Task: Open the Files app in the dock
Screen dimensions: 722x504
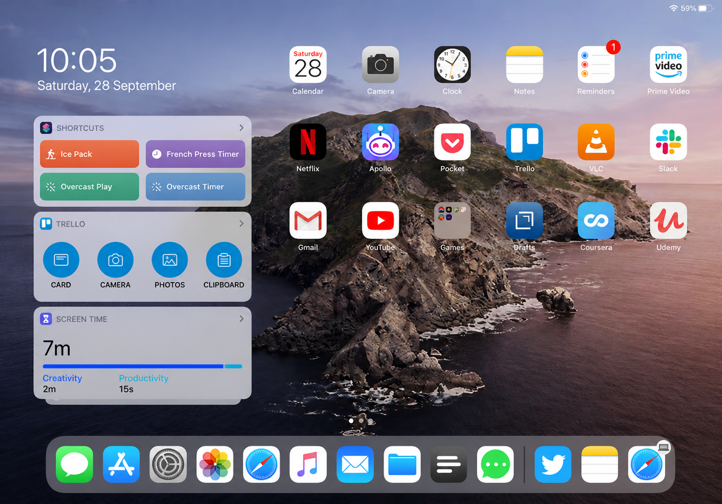Action: point(402,465)
